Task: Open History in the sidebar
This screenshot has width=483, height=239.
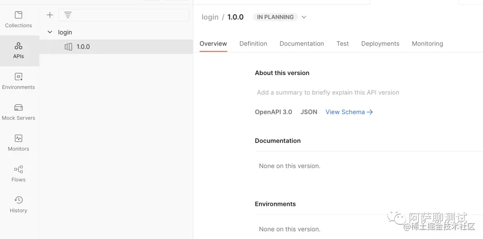Action: tap(18, 205)
